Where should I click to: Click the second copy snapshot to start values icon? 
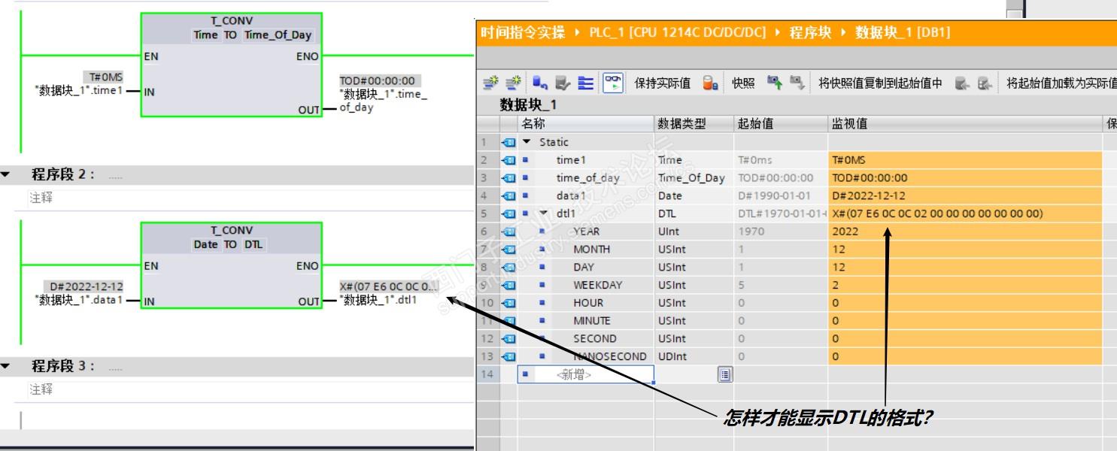pyautogui.click(x=985, y=83)
